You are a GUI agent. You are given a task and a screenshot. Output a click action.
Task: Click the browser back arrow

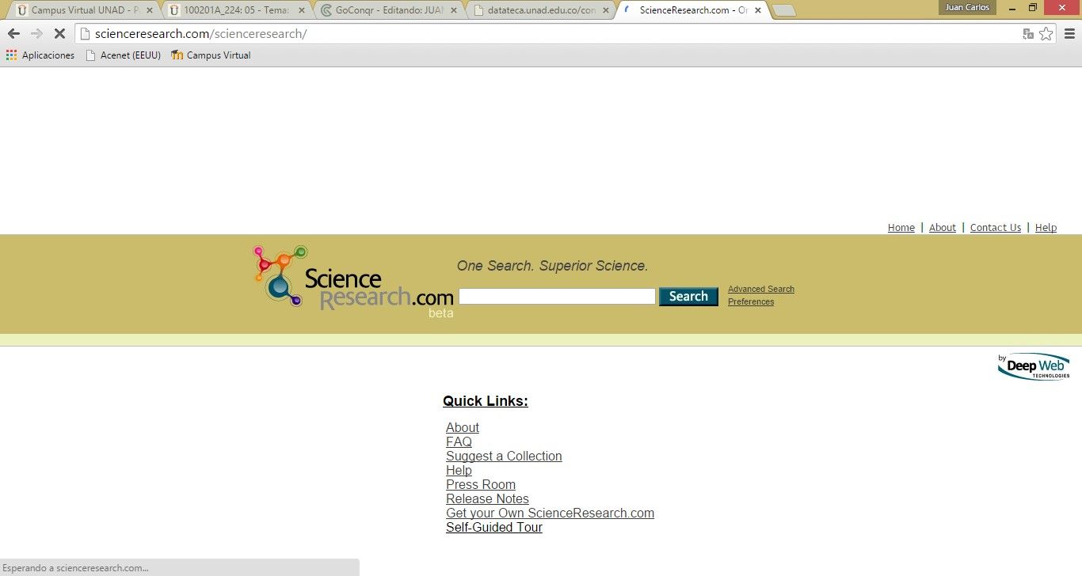pos(13,34)
